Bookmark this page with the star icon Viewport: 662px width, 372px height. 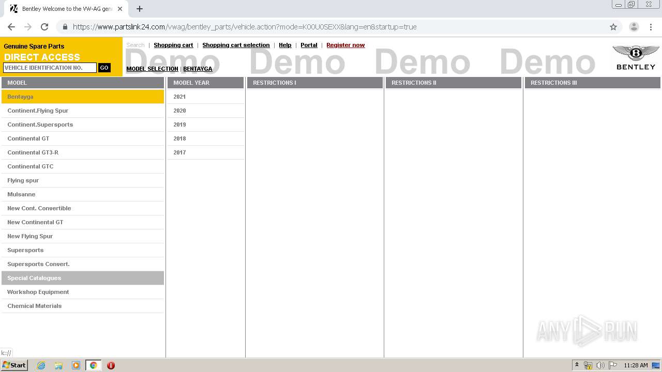point(613,27)
